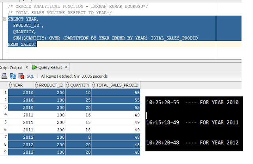Click YEAR cell 2012 in row 9
253x164 pixels.
point(21,152)
